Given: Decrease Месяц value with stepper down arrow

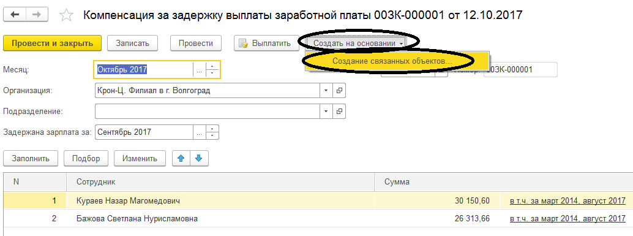Looking at the screenshot, I should pyautogui.click(x=212, y=73).
